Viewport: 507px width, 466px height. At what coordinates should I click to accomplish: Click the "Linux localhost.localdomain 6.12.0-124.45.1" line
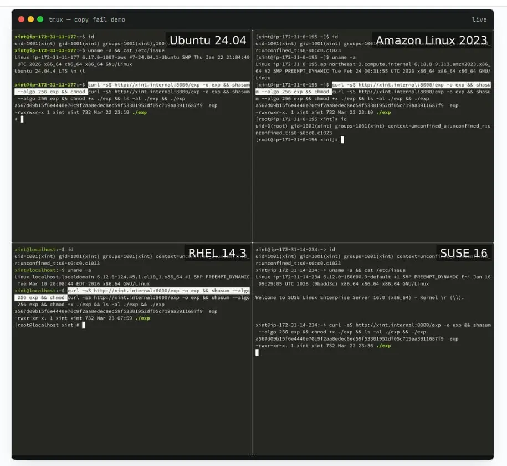coord(132,277)
